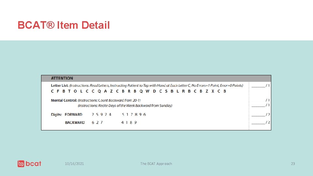This screenshot has width=313, height=176.
Task: Select 'Count Backward from 20-1' instruction
Action: 110,100
